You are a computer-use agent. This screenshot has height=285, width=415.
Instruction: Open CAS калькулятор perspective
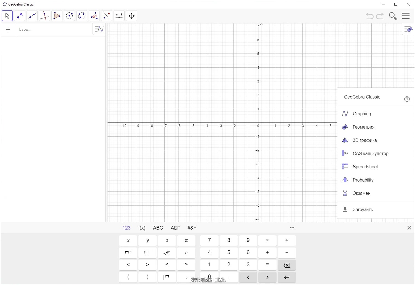(376, 153)
